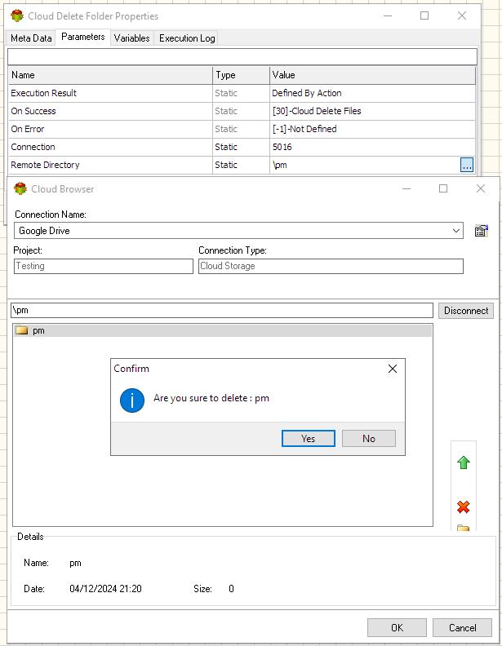Open connection properties icon beside Google Drive
Screen dimensions: 502x646
coord(481,230)
